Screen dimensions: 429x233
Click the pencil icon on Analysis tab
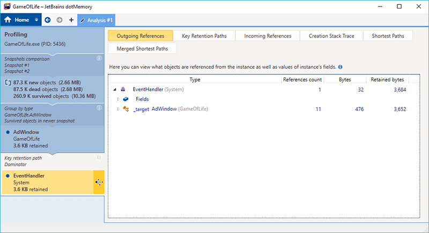pyautogui.click(x=83, y=20)
